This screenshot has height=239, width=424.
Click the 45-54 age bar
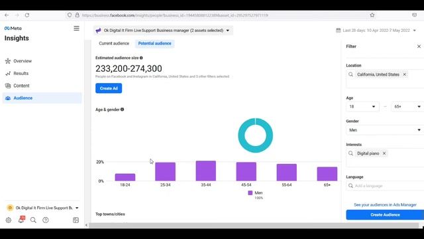(246, 171)
